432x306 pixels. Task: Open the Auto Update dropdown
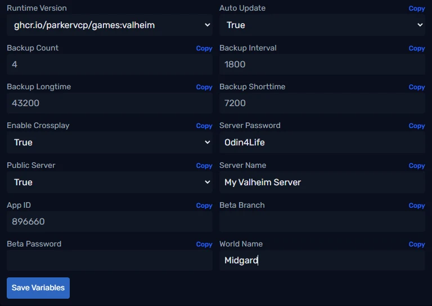(322, 25)
